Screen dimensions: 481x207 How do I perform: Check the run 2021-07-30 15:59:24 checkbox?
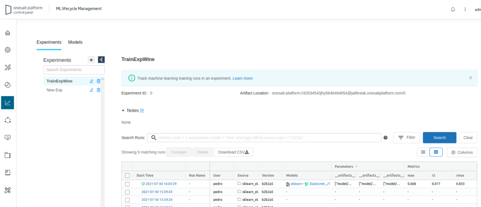[x=127, y=200]
